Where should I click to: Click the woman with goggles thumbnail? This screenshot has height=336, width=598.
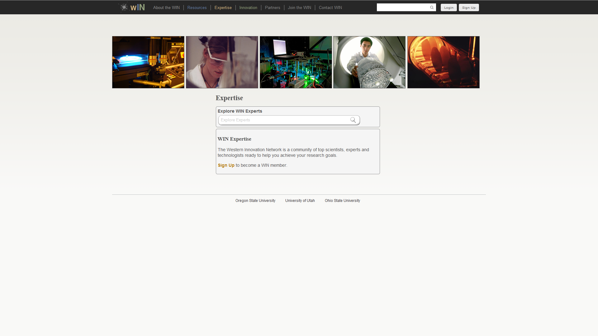pyautogui.click(x=222, y=62)
